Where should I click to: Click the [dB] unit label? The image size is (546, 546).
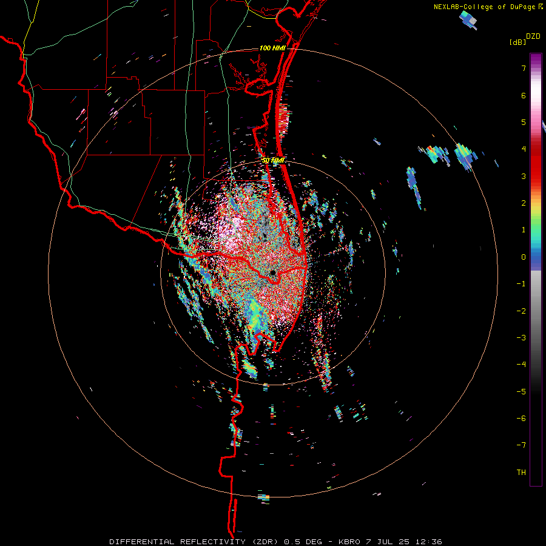click(x=518, y=42)
